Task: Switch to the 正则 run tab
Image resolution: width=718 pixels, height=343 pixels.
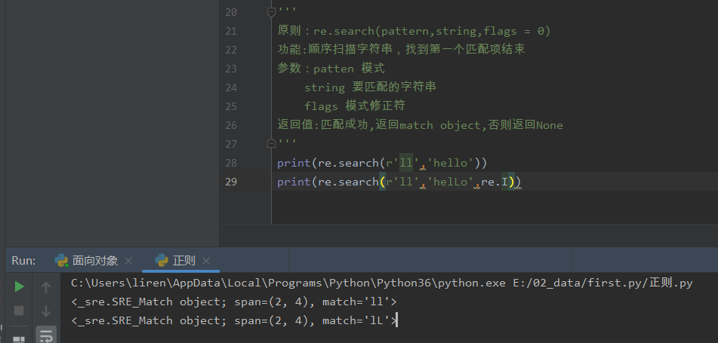Action: pyautogui.click(x=175, y=261)
